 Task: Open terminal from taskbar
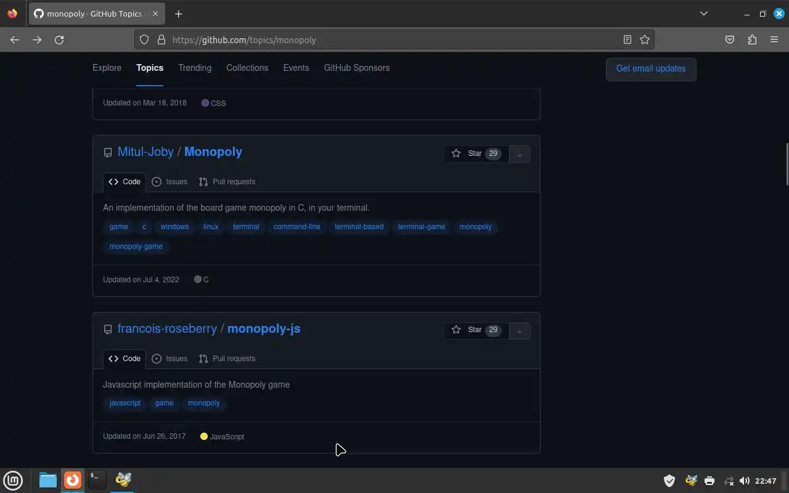(x=97, y=480)
